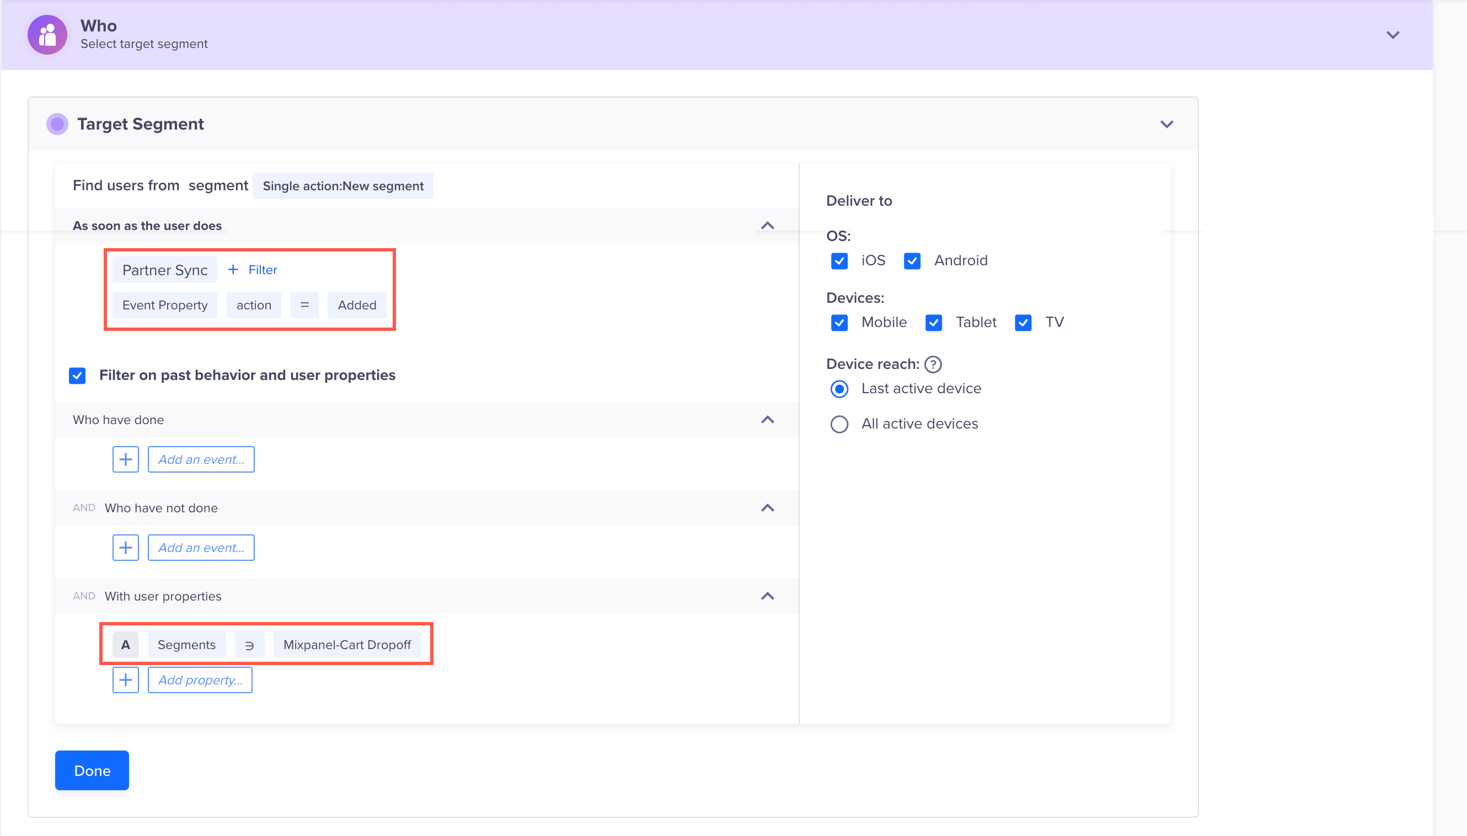
Task: Open the Event Property type dropdown
Action: tap(165, 305)
